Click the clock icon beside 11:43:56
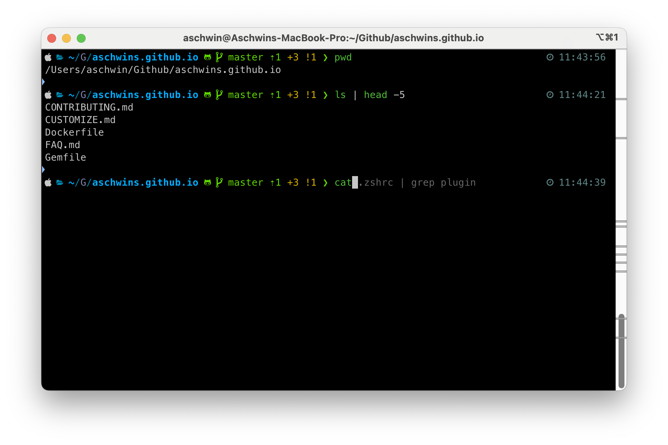This screenshot has width=668, height=445. [550, 57]
